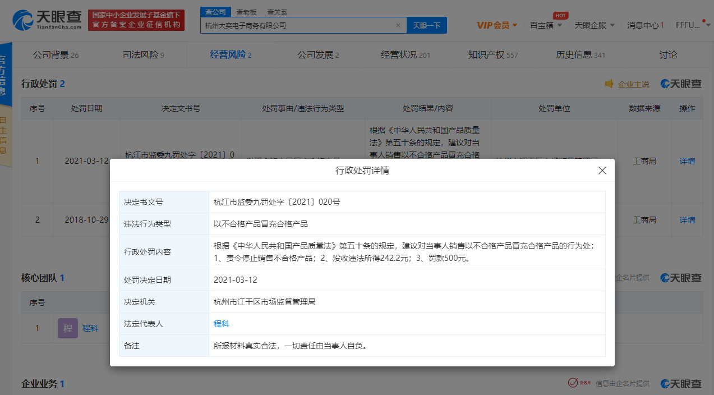Viewport: 714px width, 395px height.
Task: Open the 知识产权 tab
Action: point(492,55)
